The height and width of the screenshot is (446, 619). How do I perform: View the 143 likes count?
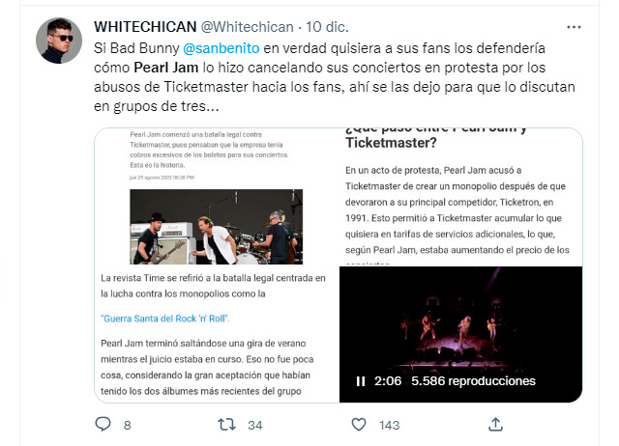(390, 425)
